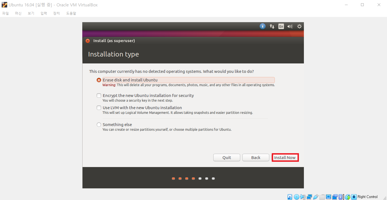Open the 보기 menu
Screen dimensions: 387x200
pyautogui.click(x=31, y=13)
